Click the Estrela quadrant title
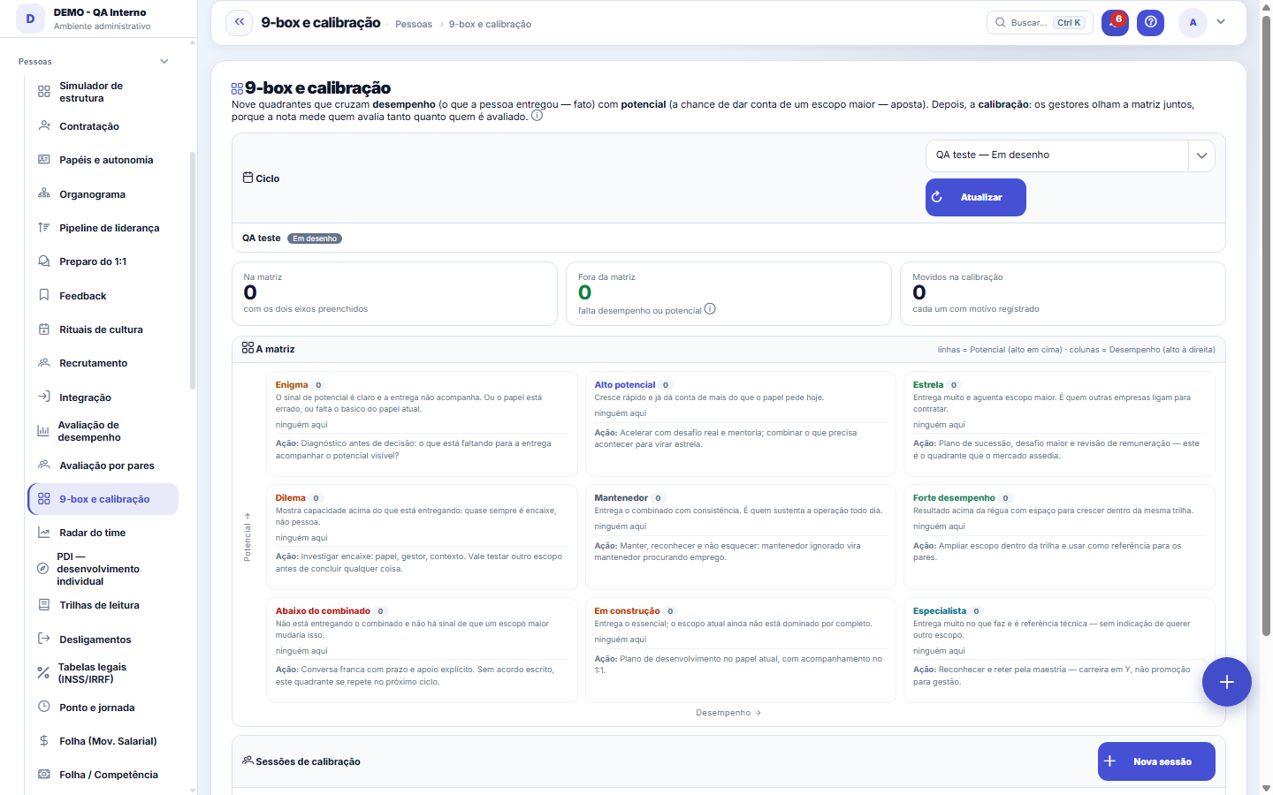The image size is (1273, 795). coord(928,385)
